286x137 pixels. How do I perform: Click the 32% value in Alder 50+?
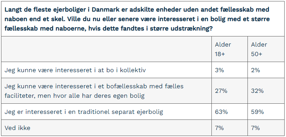[x=257, y=91]
